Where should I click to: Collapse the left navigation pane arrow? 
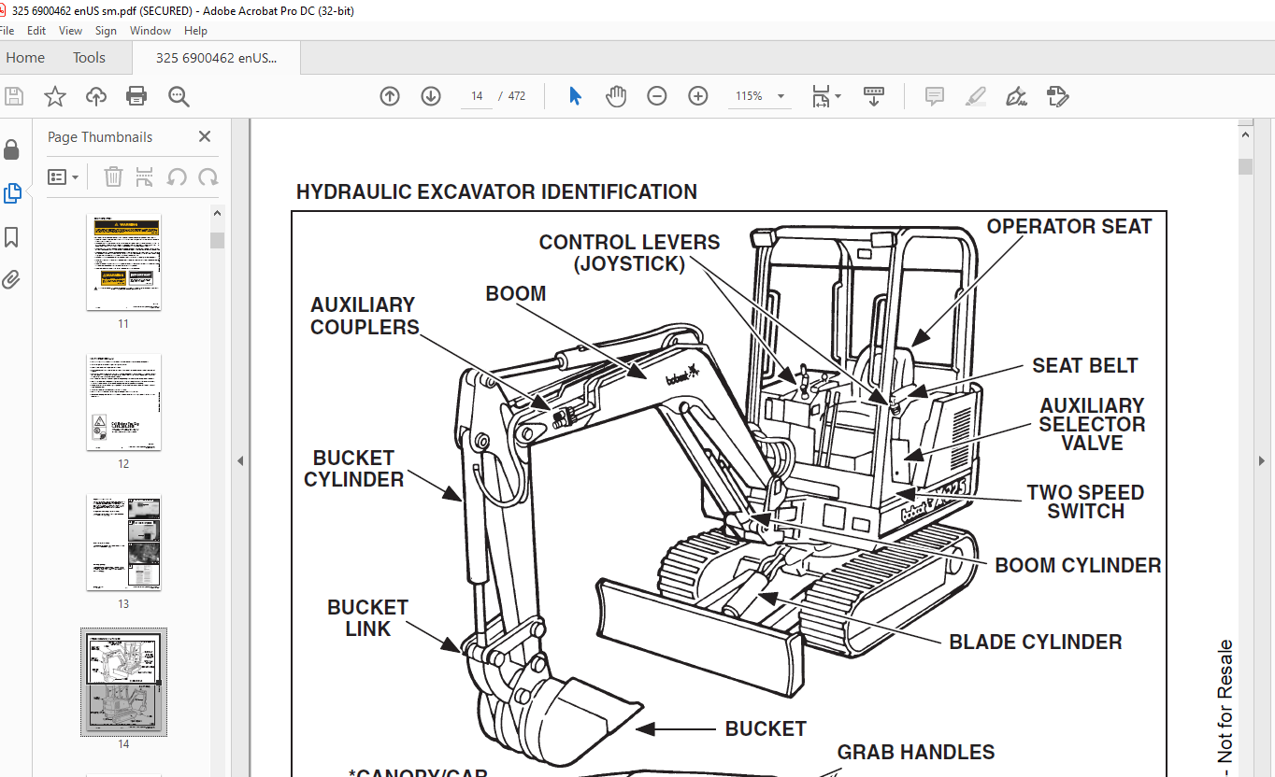tap(240, 460)
